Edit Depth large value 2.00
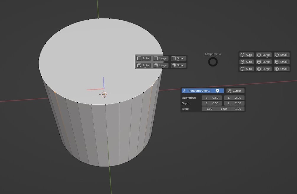 click(x=234, y=103)
